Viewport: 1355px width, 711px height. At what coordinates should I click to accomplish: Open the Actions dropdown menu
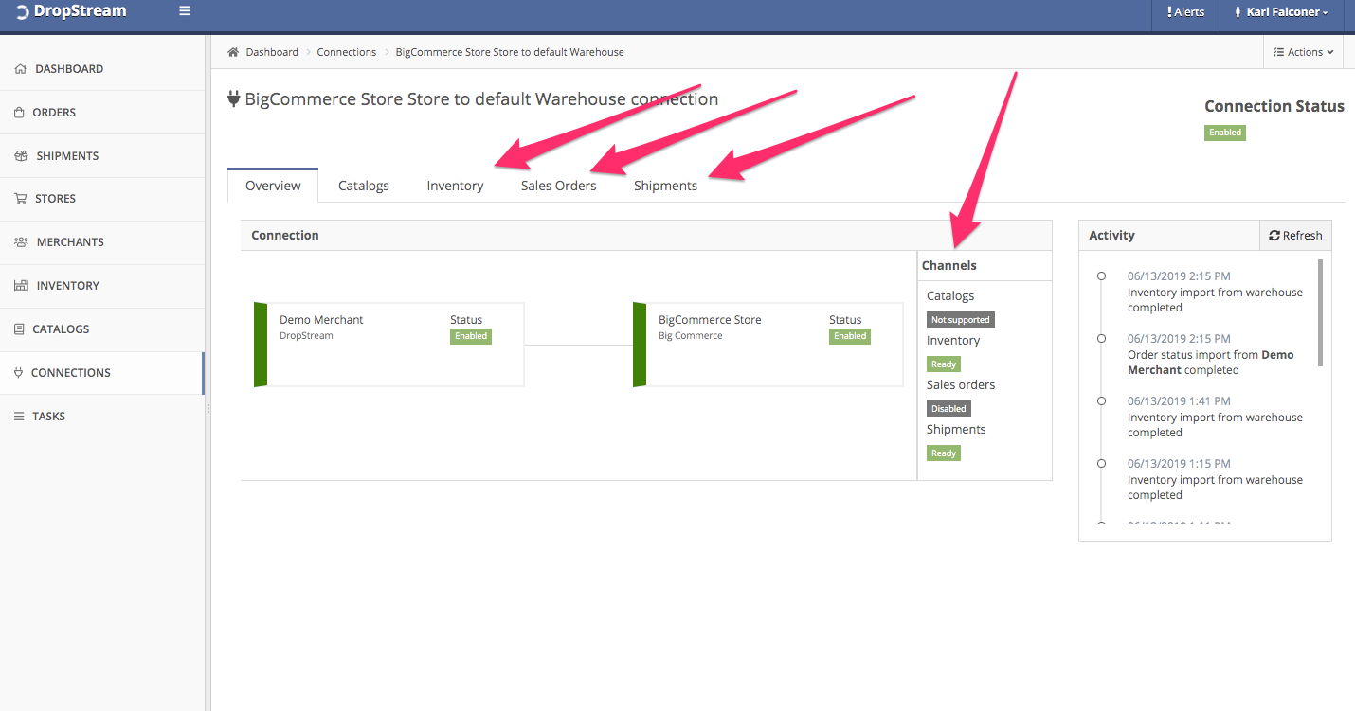coord(1304,52)
